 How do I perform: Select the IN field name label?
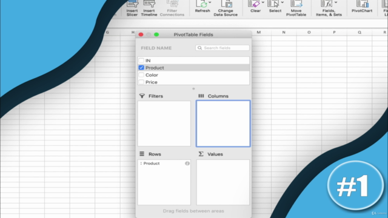point(148,61)
